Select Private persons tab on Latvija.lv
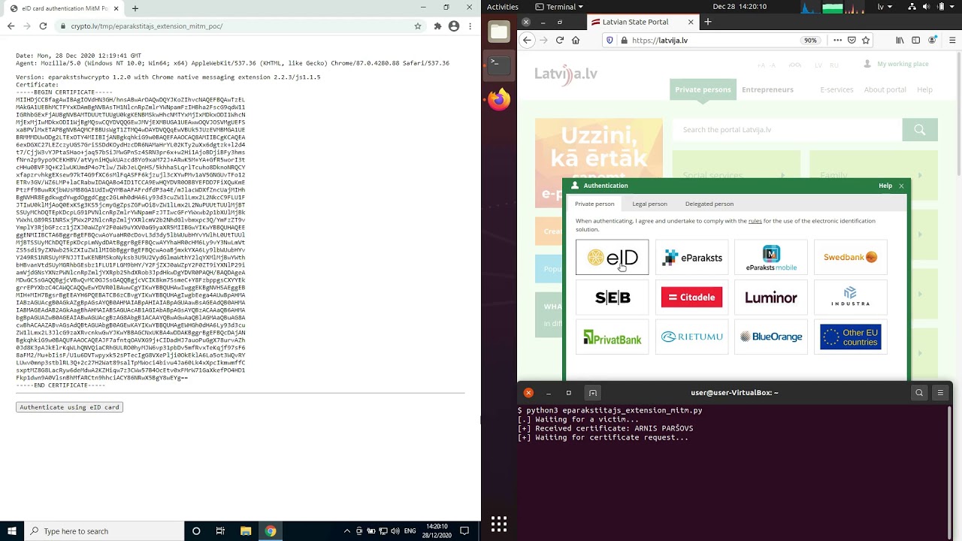962x541 pixels. 703,89
